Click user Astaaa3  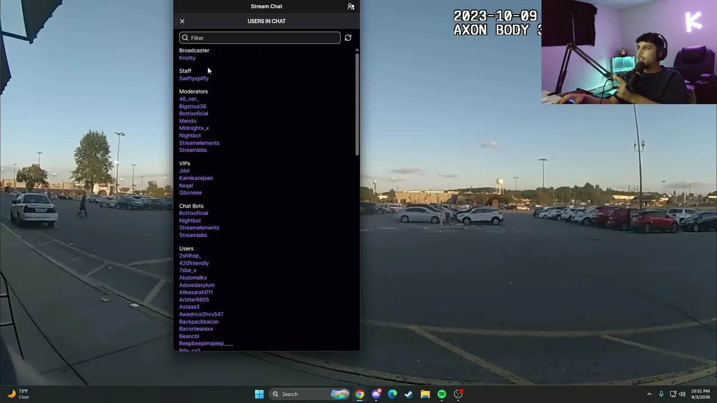tap(189, 307)
